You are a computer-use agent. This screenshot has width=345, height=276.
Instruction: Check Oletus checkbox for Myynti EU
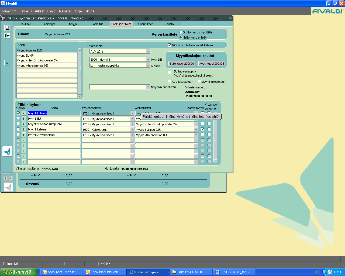pos(18,118)
